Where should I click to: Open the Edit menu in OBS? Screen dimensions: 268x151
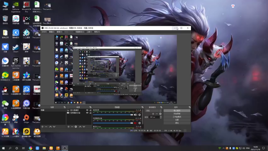(x=52, y=32)
